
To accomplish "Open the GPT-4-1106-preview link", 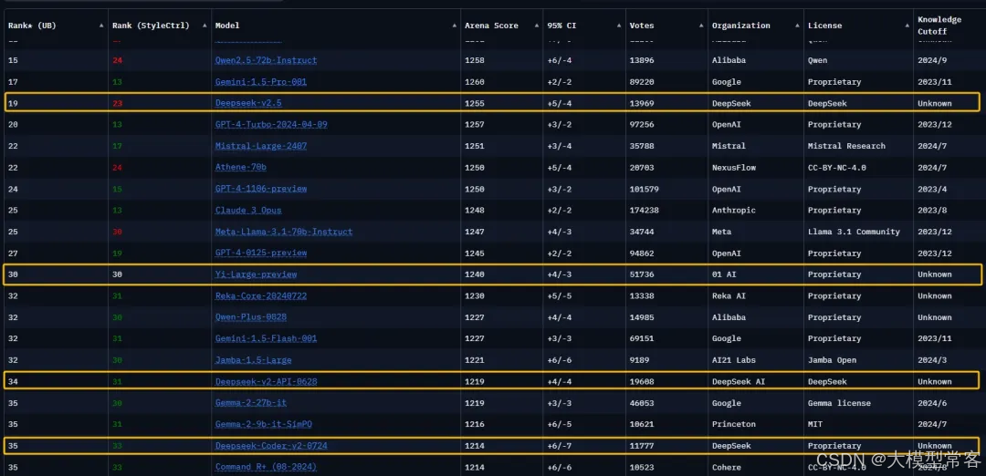I will [261, 189].
